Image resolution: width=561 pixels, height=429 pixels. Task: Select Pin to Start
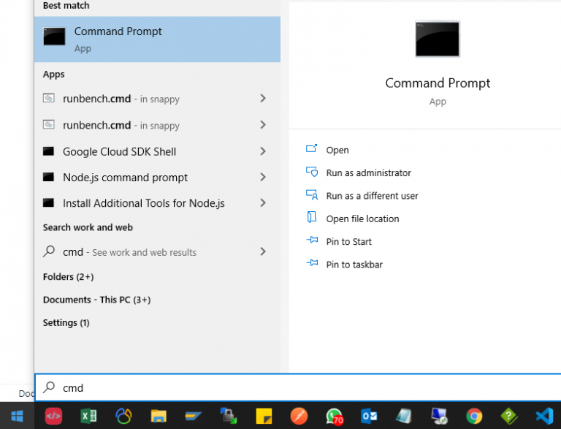pos(349,242)
